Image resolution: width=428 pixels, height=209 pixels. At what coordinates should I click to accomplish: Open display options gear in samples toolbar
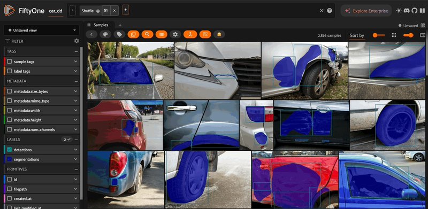pos(175,34)
